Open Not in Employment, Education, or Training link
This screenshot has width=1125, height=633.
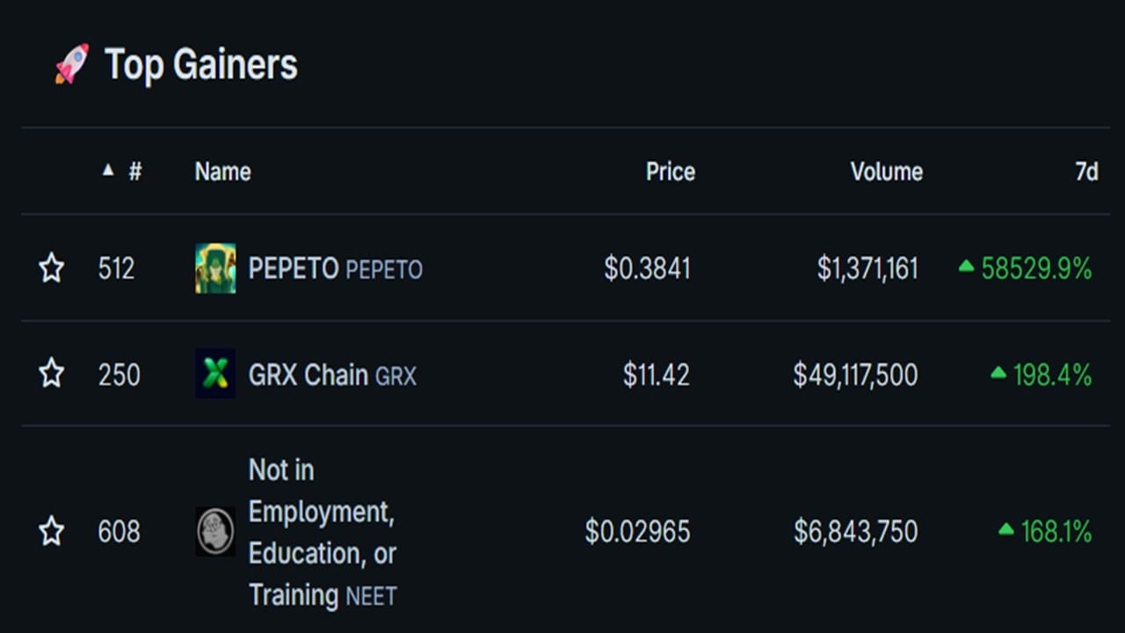323,532
